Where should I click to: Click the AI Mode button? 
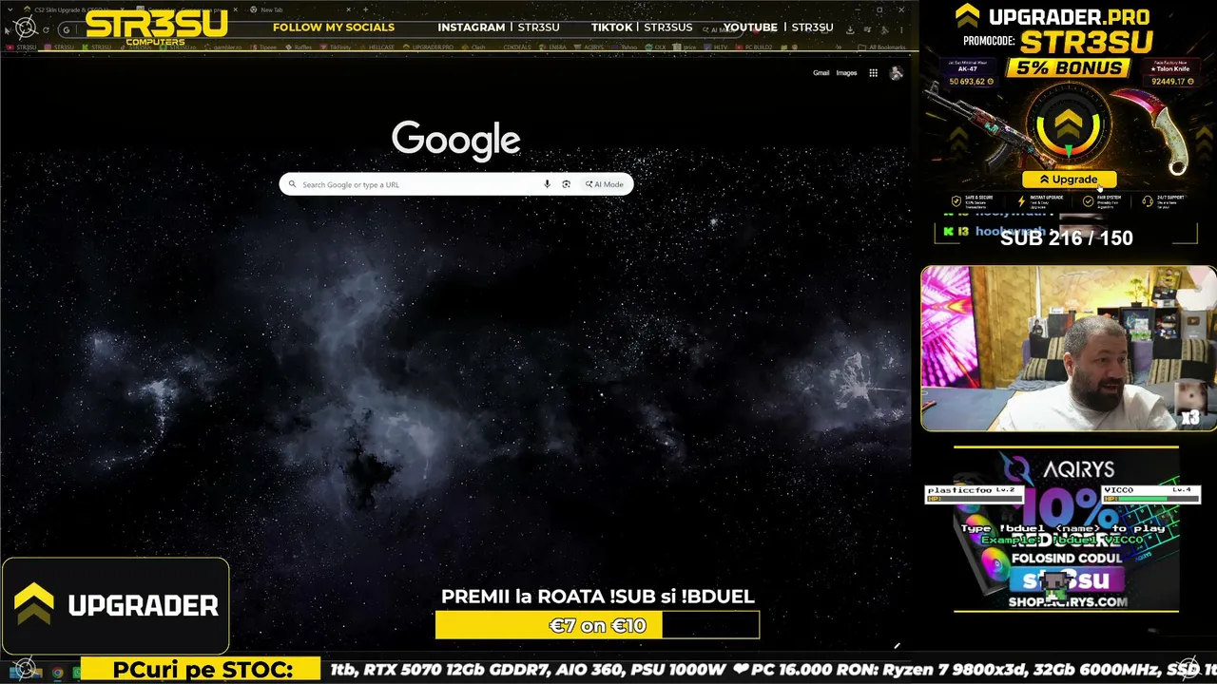point(605,184)
